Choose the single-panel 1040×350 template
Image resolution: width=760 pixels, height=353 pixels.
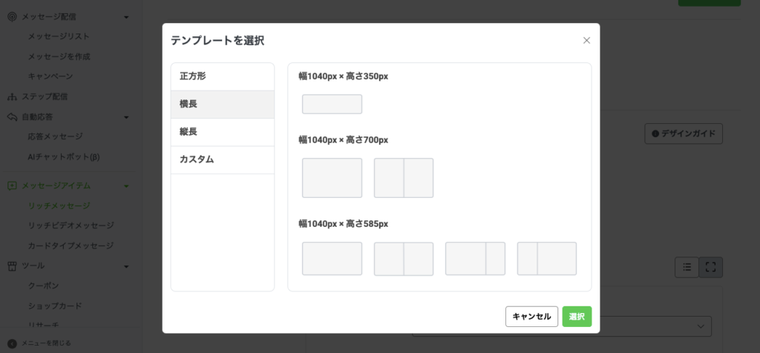click(332, 104)
